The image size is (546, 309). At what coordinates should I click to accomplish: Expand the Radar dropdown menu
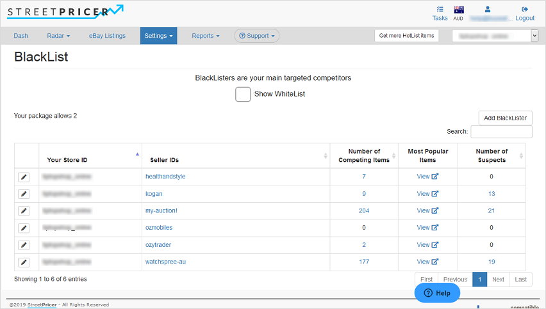click(x=58, y=36)
